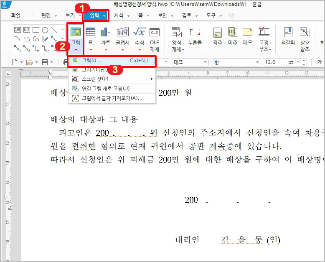This screenshot has width=325, height=262.
Task: Select the freehand pen drawing tool
Action: pos(45,39)
